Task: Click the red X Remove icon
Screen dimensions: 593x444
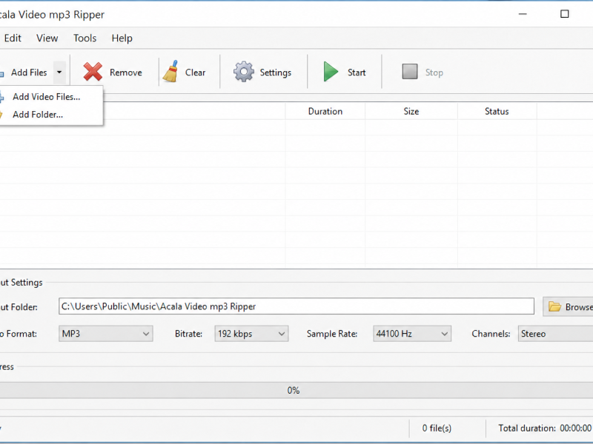Action: (x=93, y=72)
